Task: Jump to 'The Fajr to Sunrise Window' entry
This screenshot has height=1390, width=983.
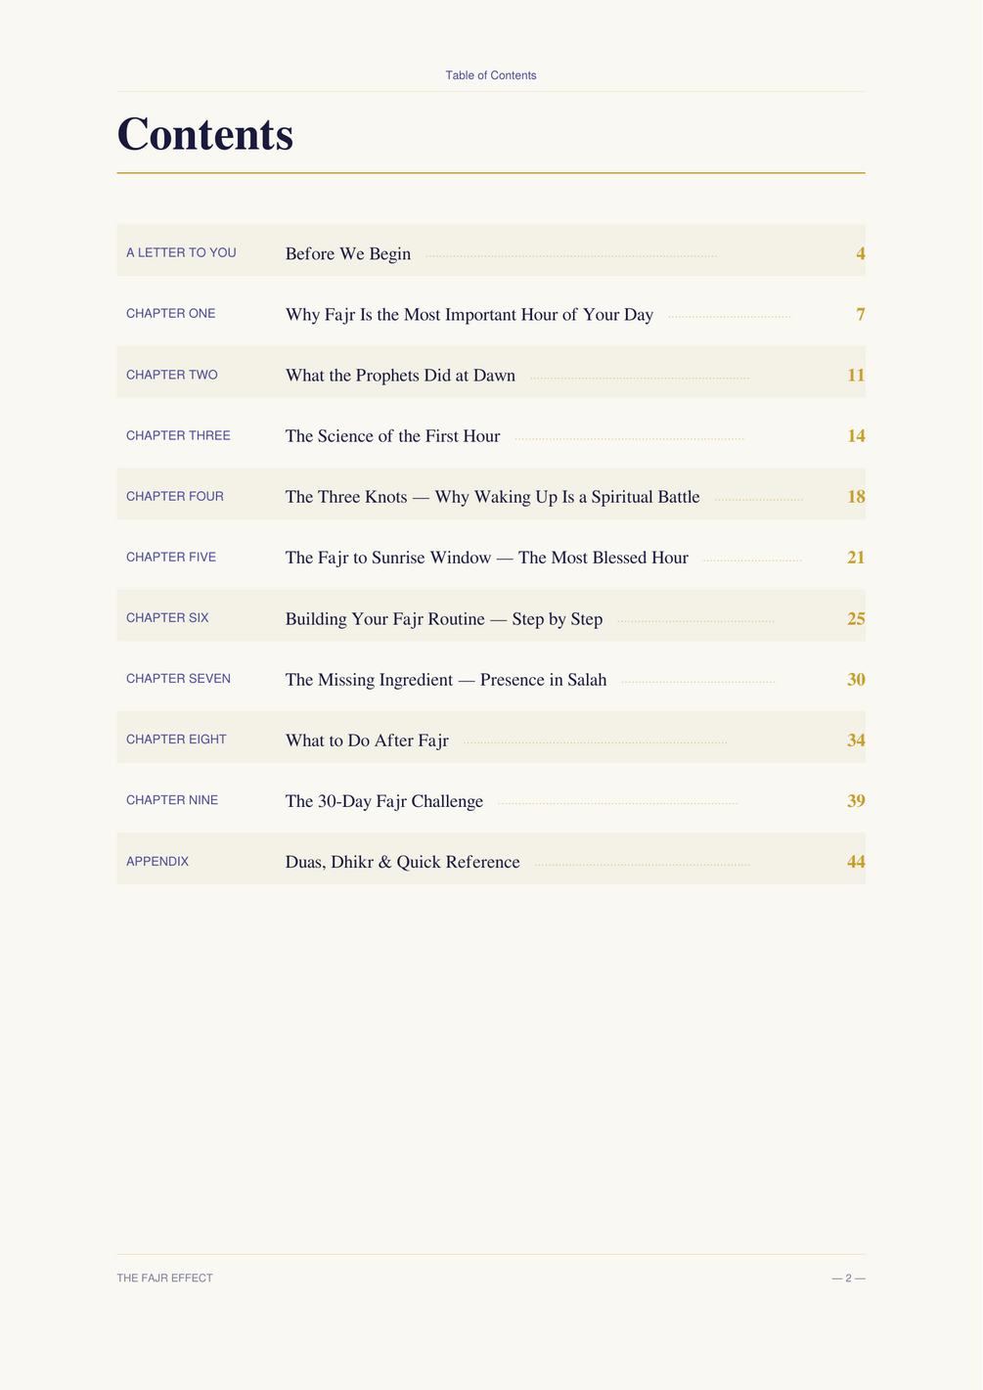Action: click(487, 558)
